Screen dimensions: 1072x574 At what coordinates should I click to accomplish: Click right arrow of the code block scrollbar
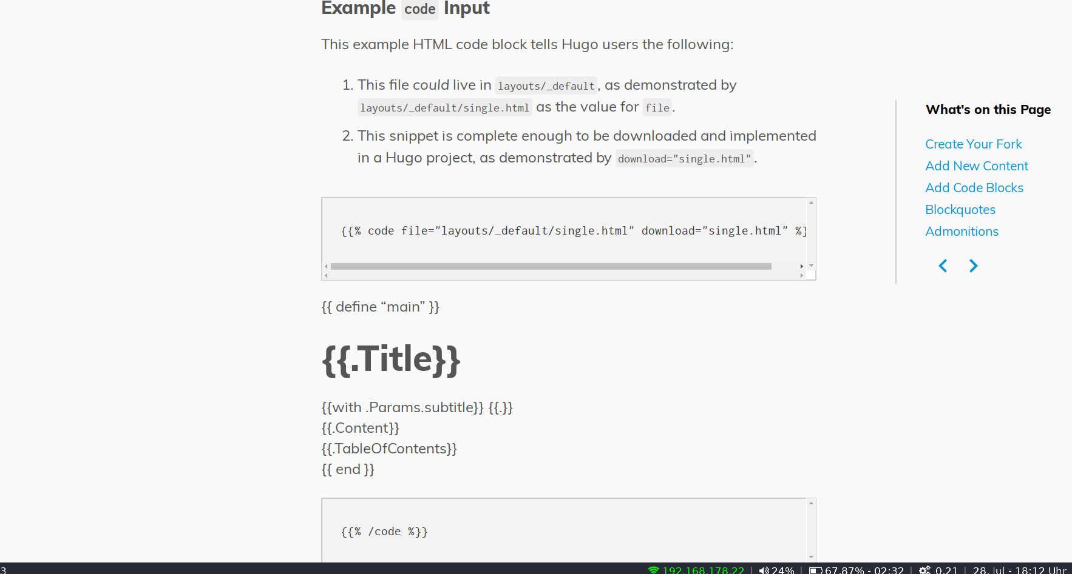802,266
